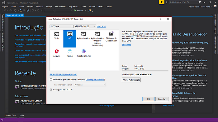This screenshot has width=218, height=122.
Task: Select the API project template
Action: click(x=70, y=39)
